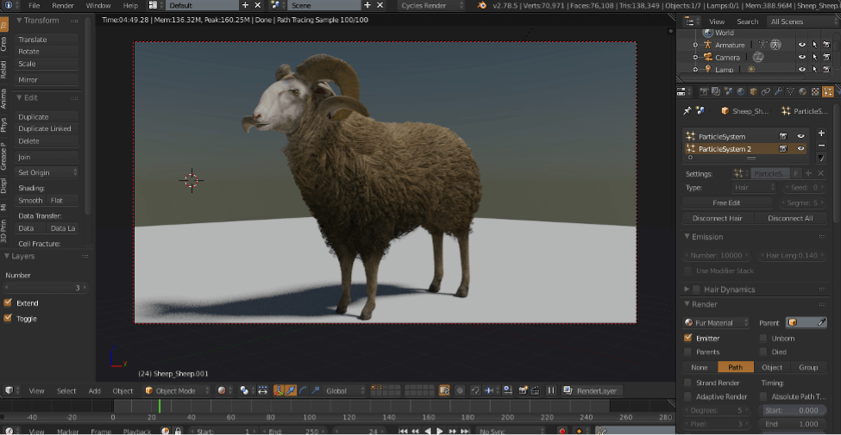Enable the Parents checkbox
The image size is (841, 435).
pyautogui.click(x=687, y=351)
